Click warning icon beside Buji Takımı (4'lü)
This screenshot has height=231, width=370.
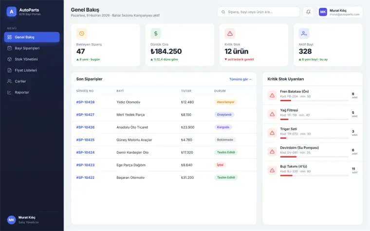[272, 170]
